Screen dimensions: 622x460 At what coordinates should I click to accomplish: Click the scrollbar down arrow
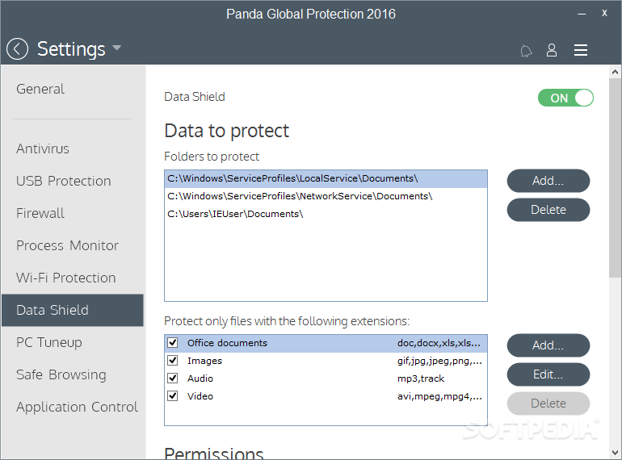[615, 453]
